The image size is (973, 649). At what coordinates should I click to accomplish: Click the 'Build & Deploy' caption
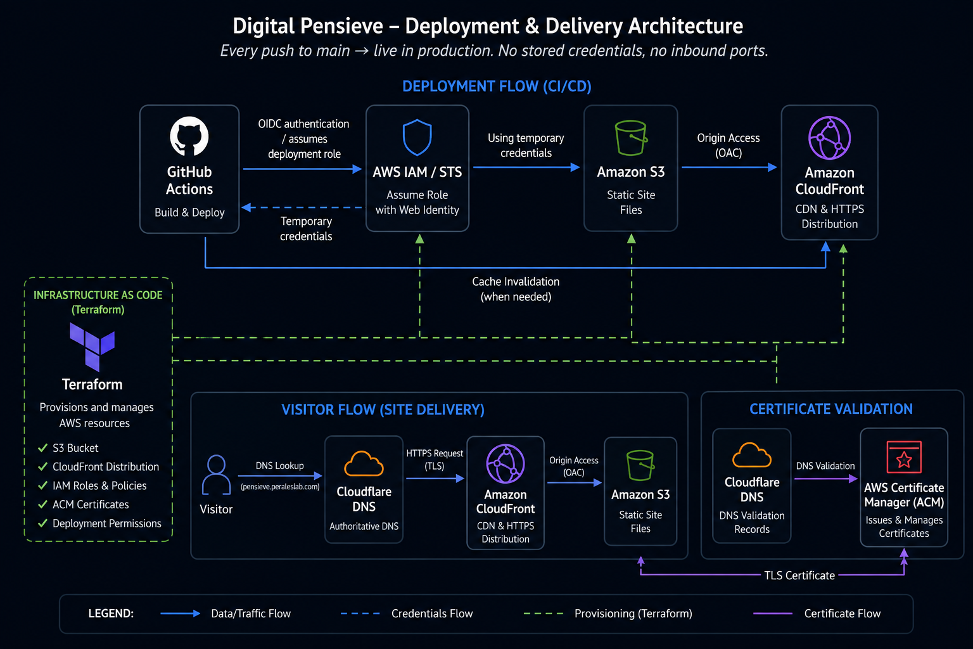click(x=189, y=212)
